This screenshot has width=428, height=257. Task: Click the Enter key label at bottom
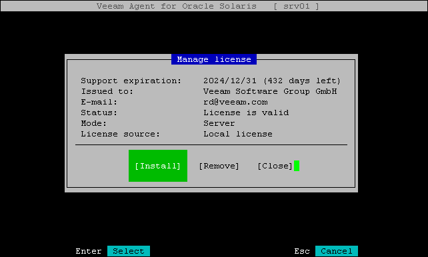[89, 251]
